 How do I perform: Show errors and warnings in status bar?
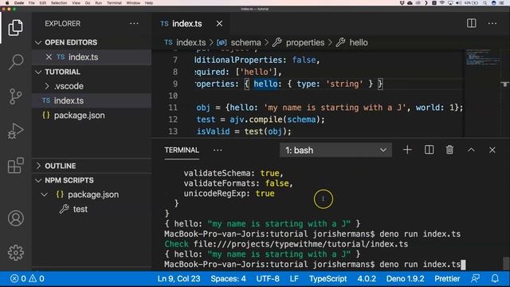coord(27,278)
